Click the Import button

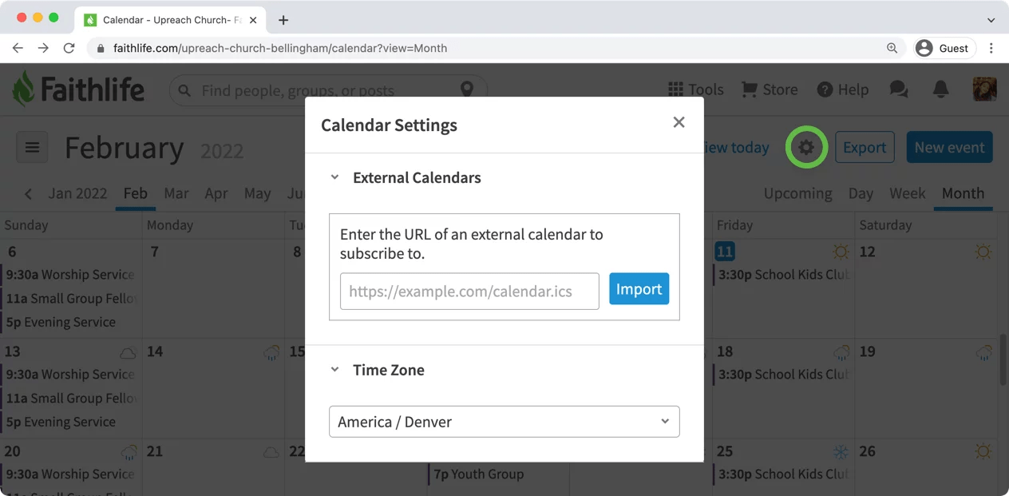pos(639,289)
